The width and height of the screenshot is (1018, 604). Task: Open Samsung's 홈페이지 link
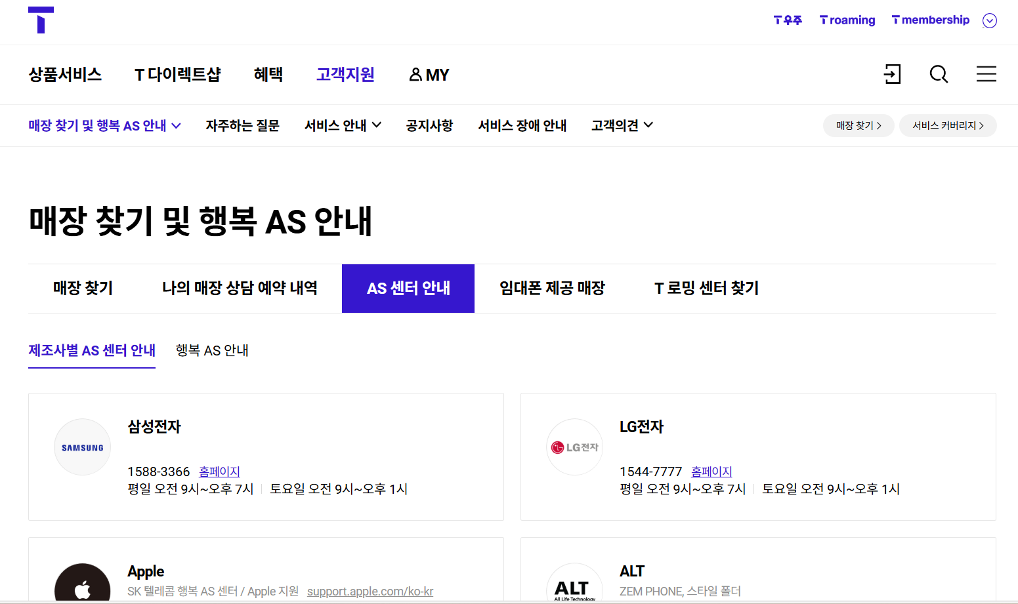coord(219,472)
